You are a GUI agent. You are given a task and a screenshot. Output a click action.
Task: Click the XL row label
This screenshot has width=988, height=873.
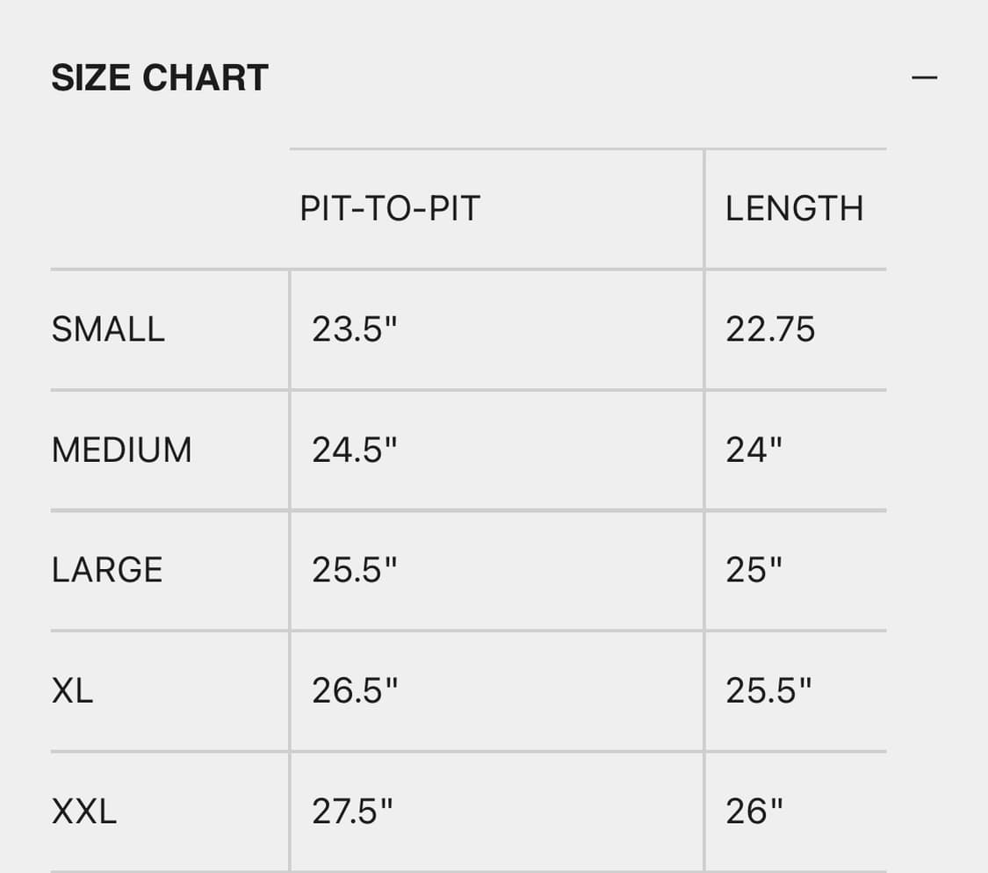pos(72,691)
